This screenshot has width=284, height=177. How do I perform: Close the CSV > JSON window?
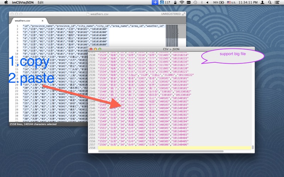click(91, 49)
